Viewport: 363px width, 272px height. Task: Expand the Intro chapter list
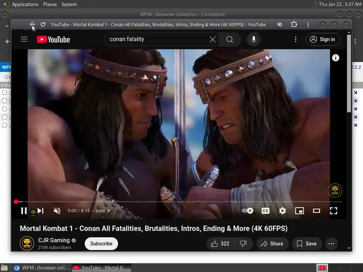pyautogui.click(x=102, y=211)
